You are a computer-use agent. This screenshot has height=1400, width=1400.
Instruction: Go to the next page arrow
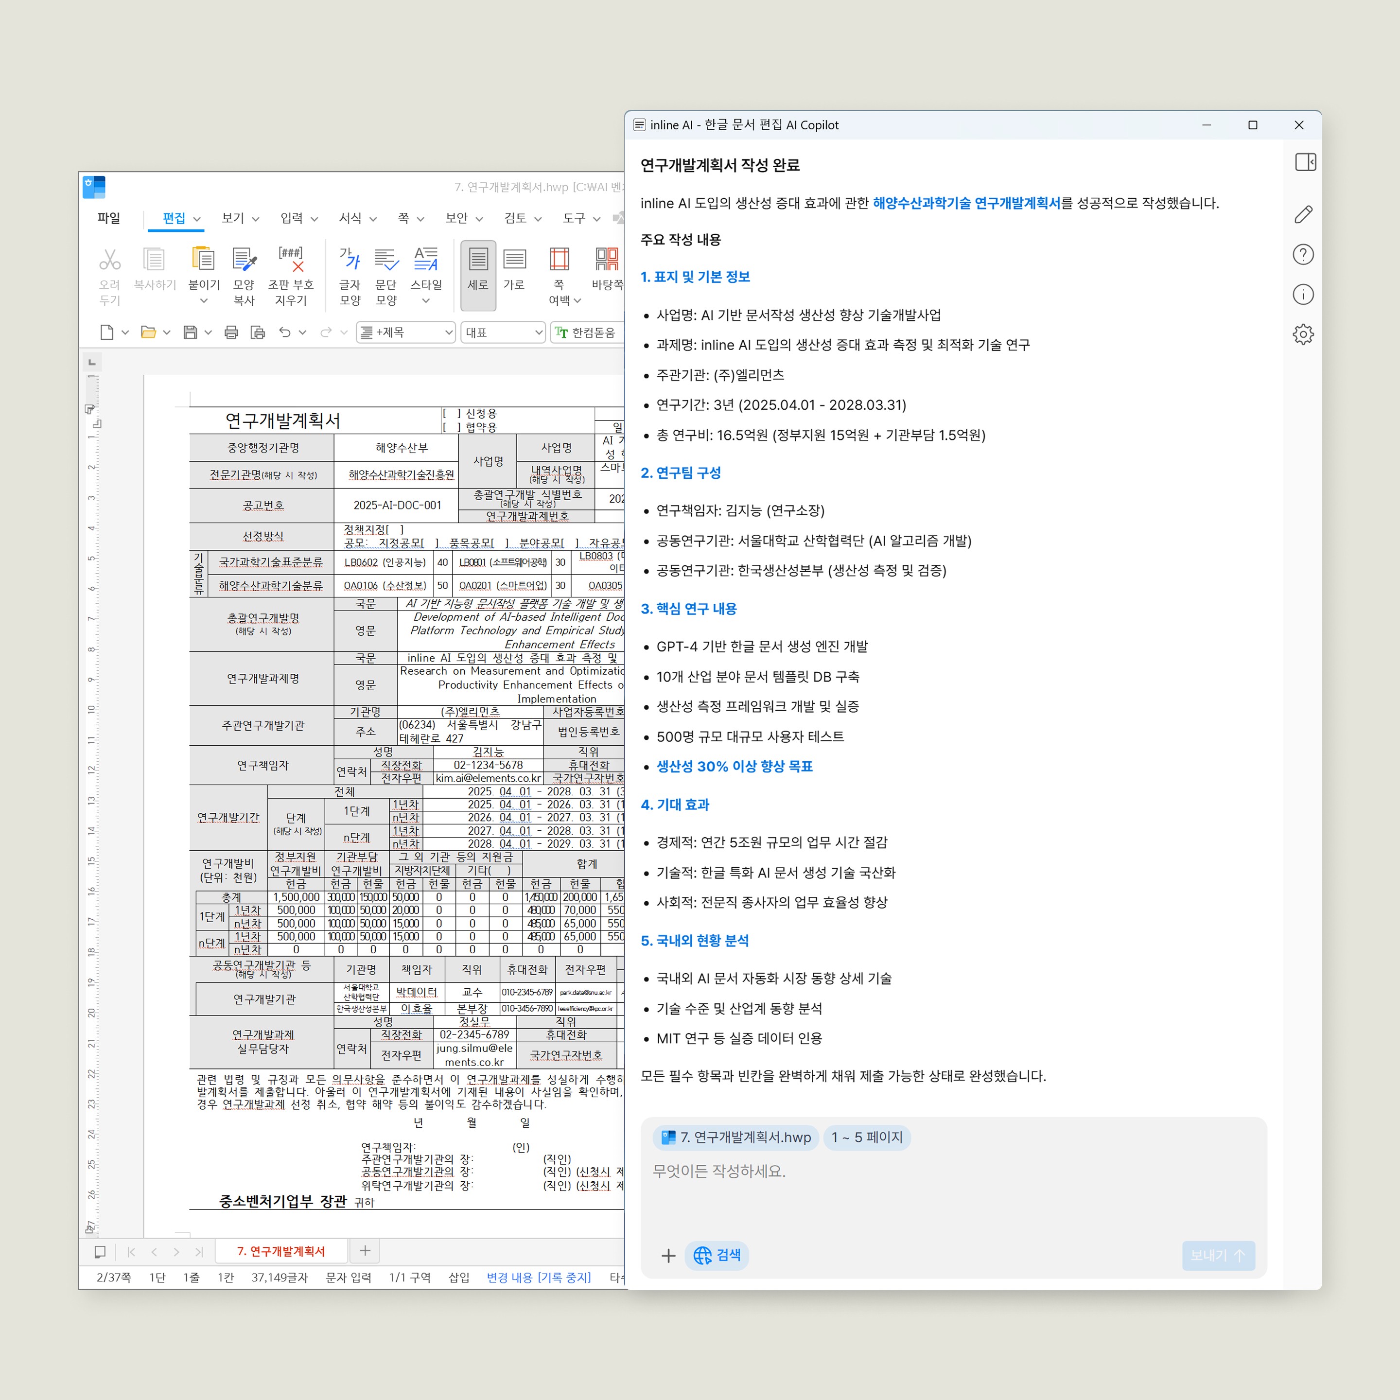pos(176,1251)
